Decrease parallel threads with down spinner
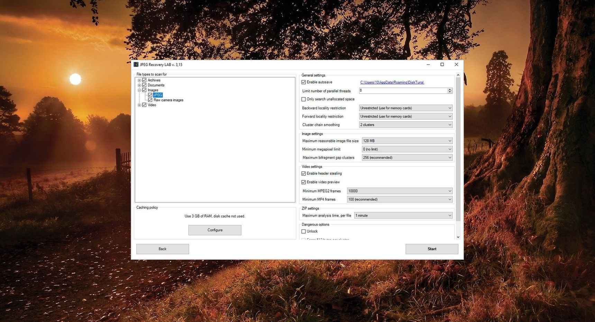 tap(450, 92)
